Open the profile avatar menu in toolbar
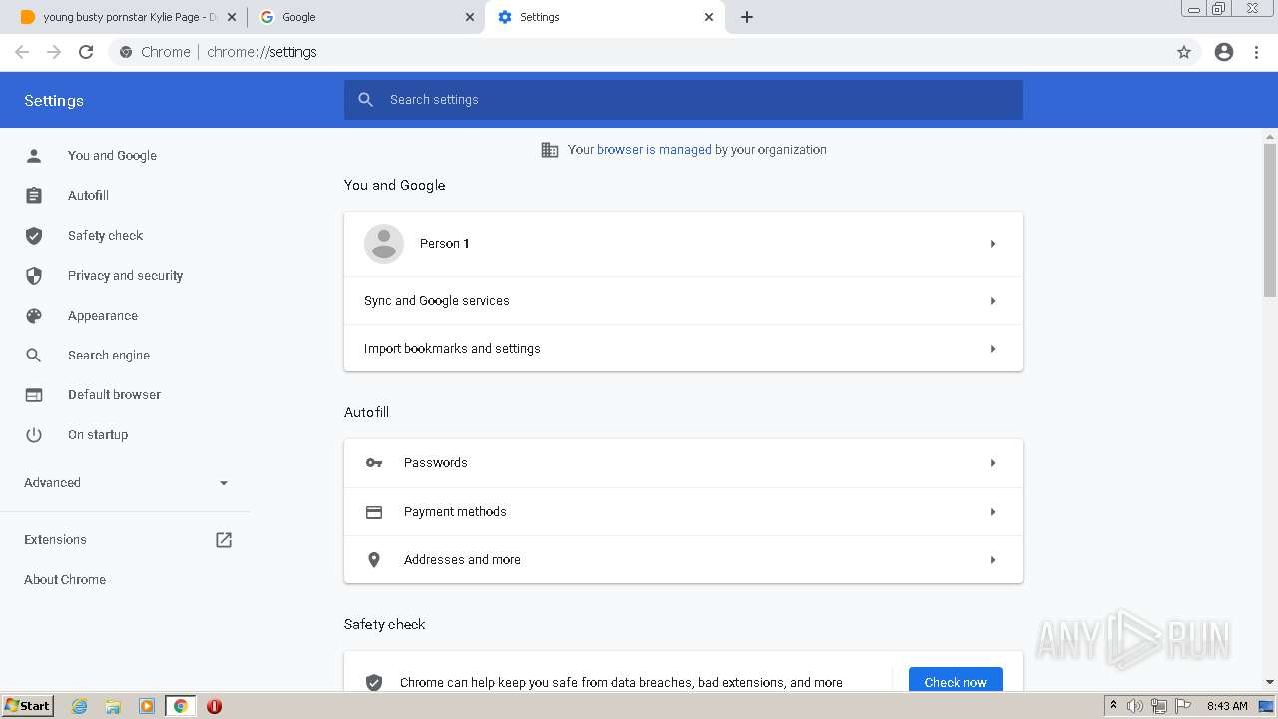Image resolution: width=1278 pixels, height=719 pixels. (1224, 52)
